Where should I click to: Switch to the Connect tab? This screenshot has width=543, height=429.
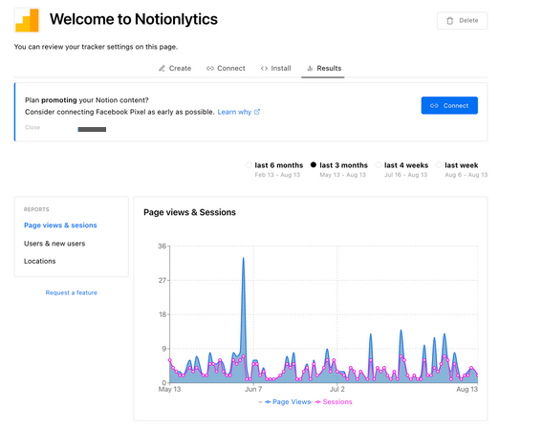(226, 68)
